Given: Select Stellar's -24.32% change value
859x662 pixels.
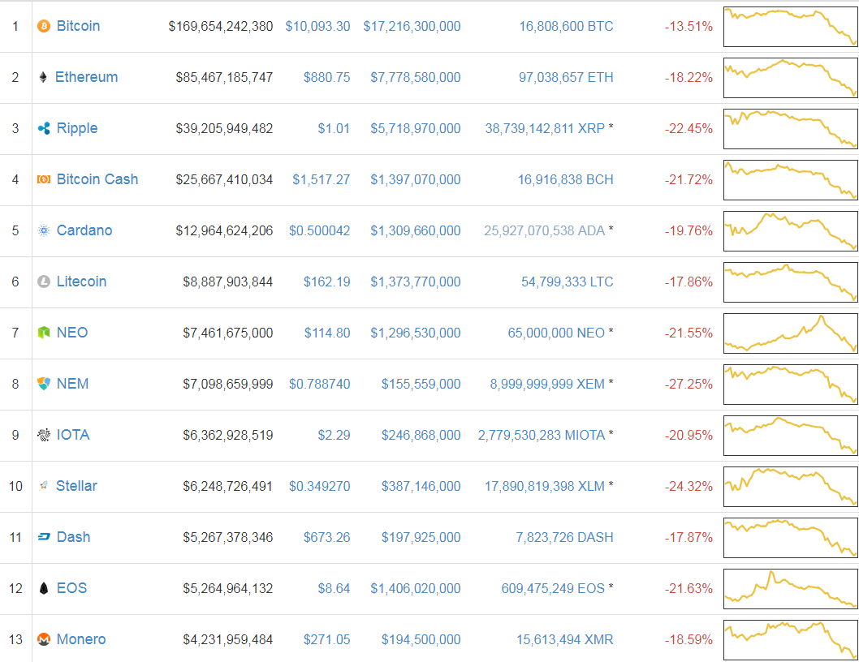Looking at the screenshot, I should (688, 486).
